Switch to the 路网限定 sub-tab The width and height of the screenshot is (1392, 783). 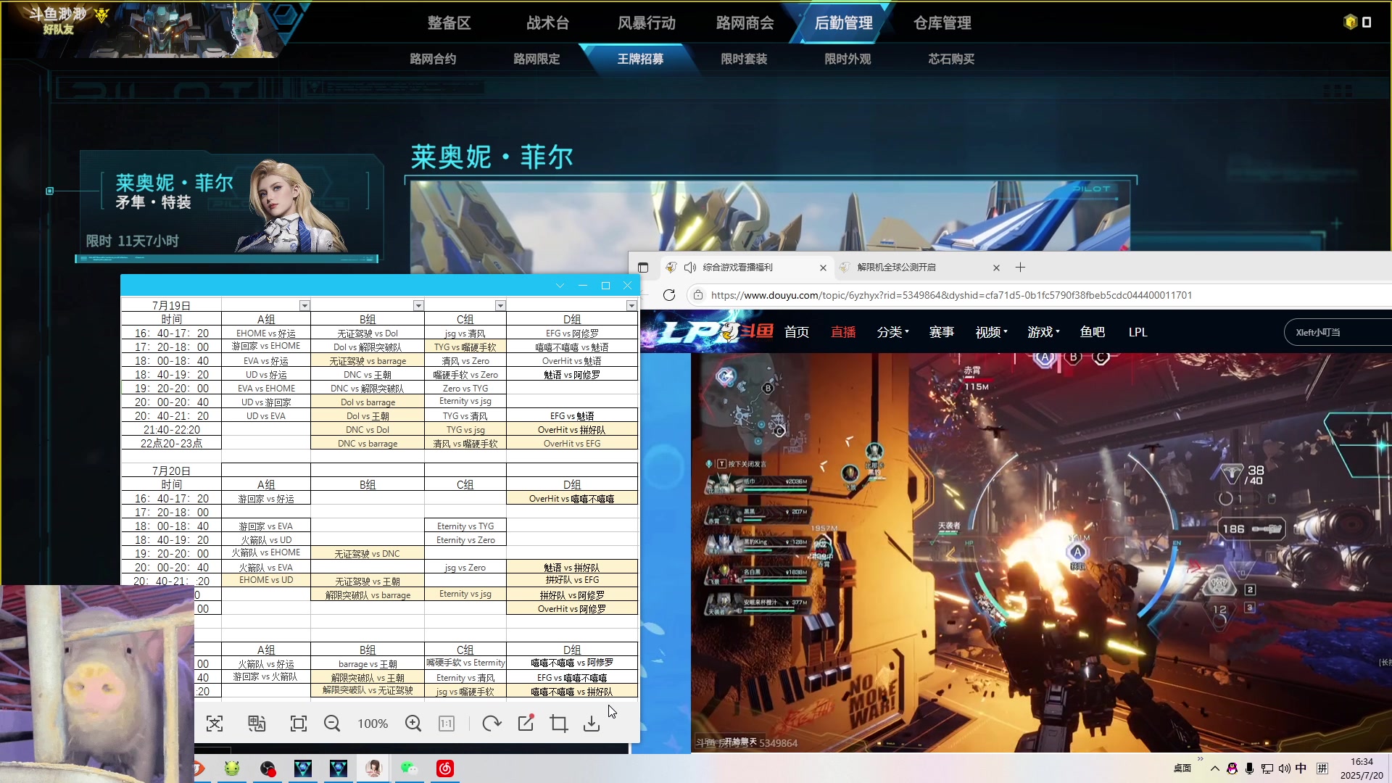click(536, 59)
